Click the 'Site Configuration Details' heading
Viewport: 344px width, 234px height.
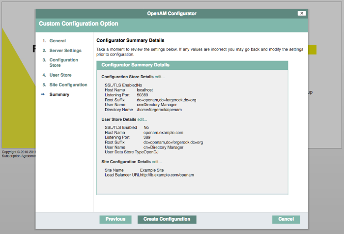click(x=126, y=162)
